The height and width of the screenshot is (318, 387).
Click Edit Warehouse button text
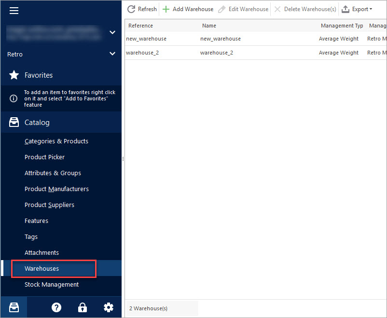tap(249, 9)
